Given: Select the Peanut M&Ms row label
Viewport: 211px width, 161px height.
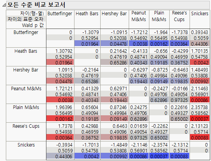Looking at the screenshot, I should 26,89.
